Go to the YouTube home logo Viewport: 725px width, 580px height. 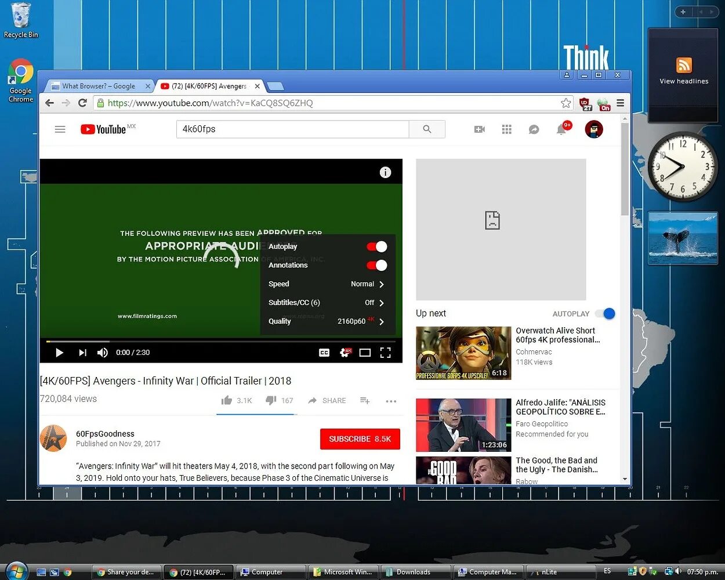click(103, 129)
